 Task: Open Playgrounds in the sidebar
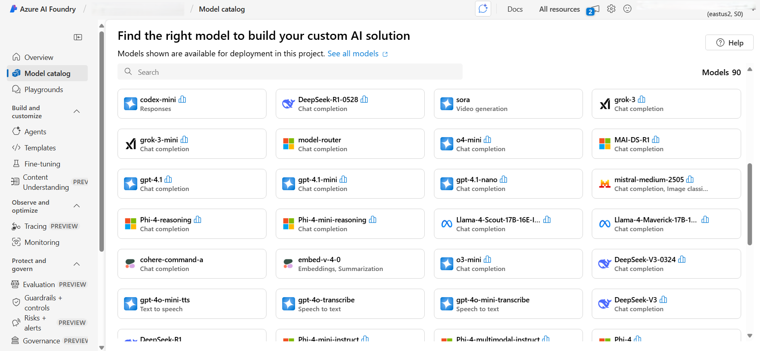pos(43,90)
